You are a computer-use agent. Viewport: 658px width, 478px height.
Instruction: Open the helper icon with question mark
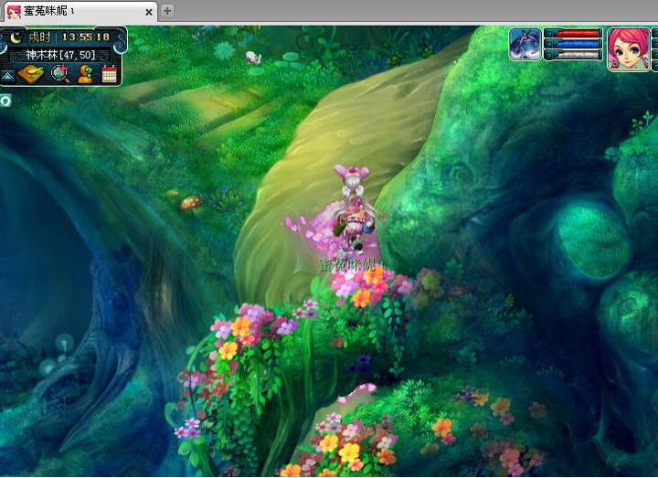pyautogui.click(x=85, y=74)
